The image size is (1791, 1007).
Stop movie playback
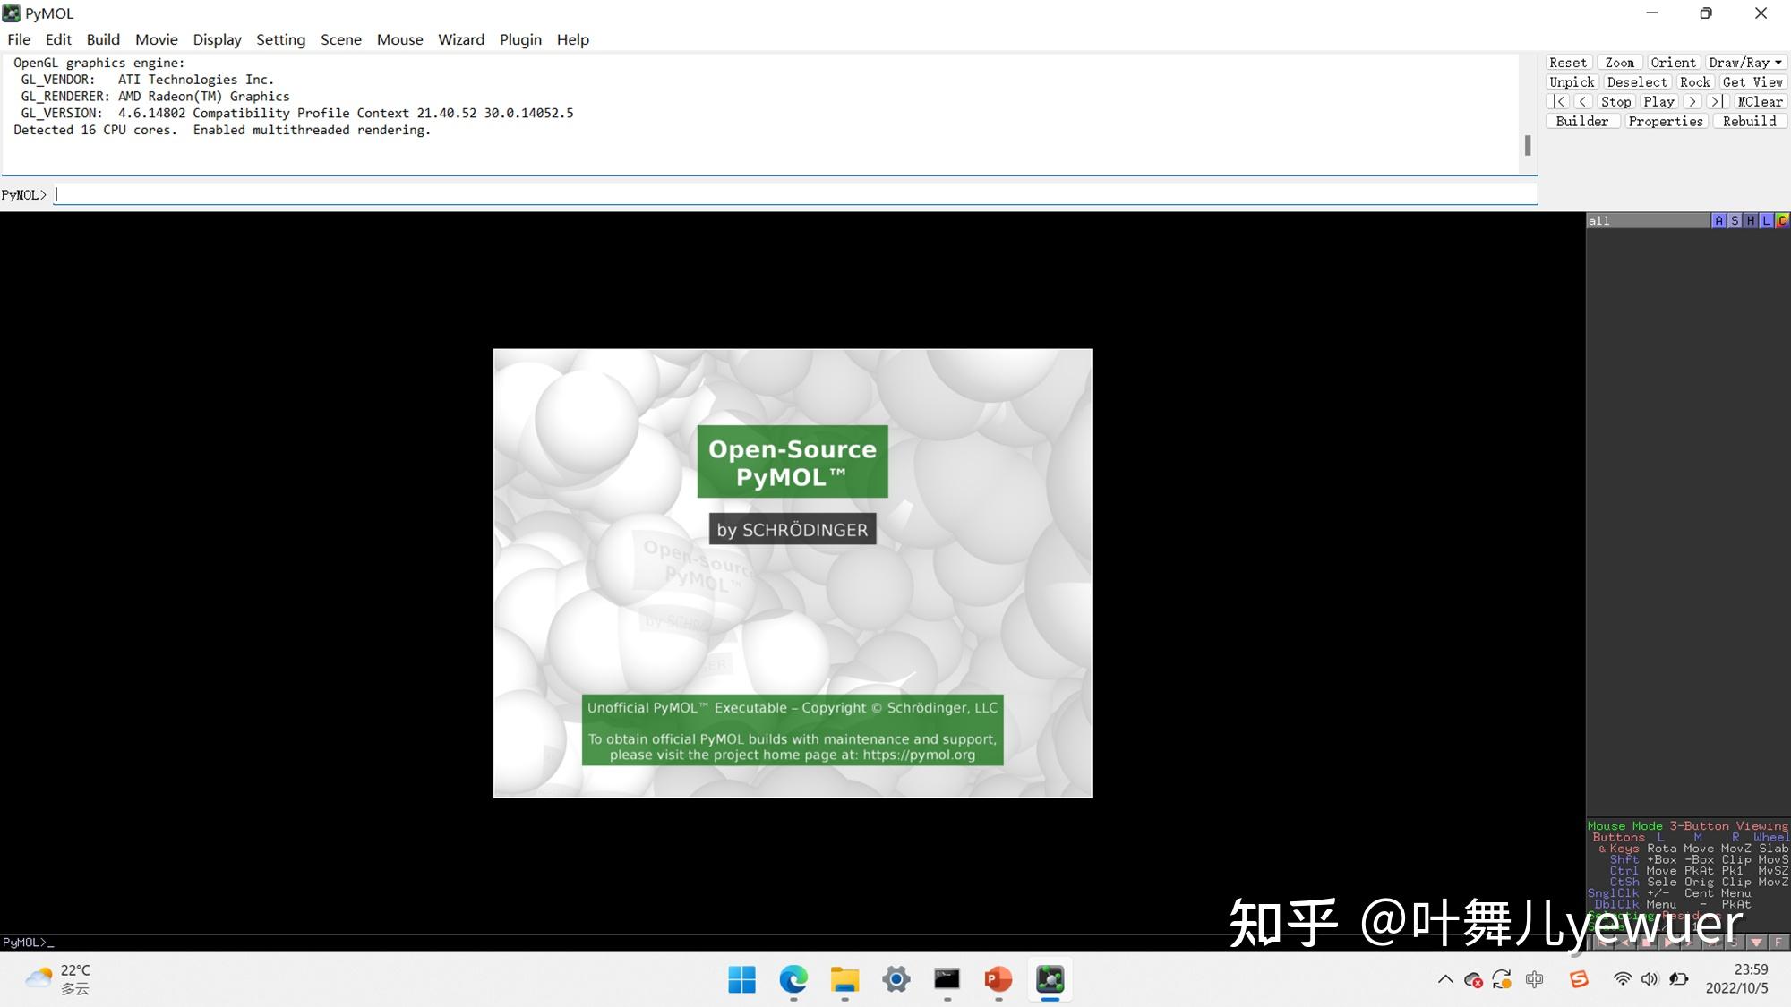[1615, 102]
